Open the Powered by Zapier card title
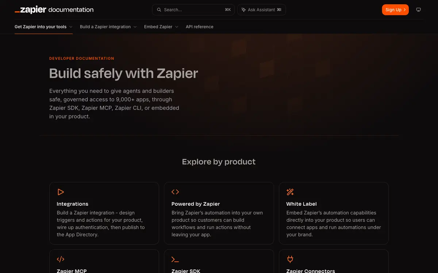The width and height of the screenshot is (438, 273). click(x=196, y=204)
